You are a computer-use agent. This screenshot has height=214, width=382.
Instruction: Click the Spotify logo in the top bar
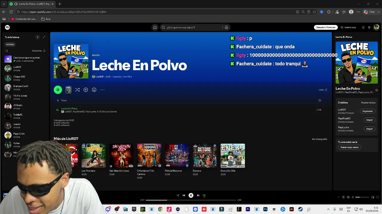pos(7,27)
